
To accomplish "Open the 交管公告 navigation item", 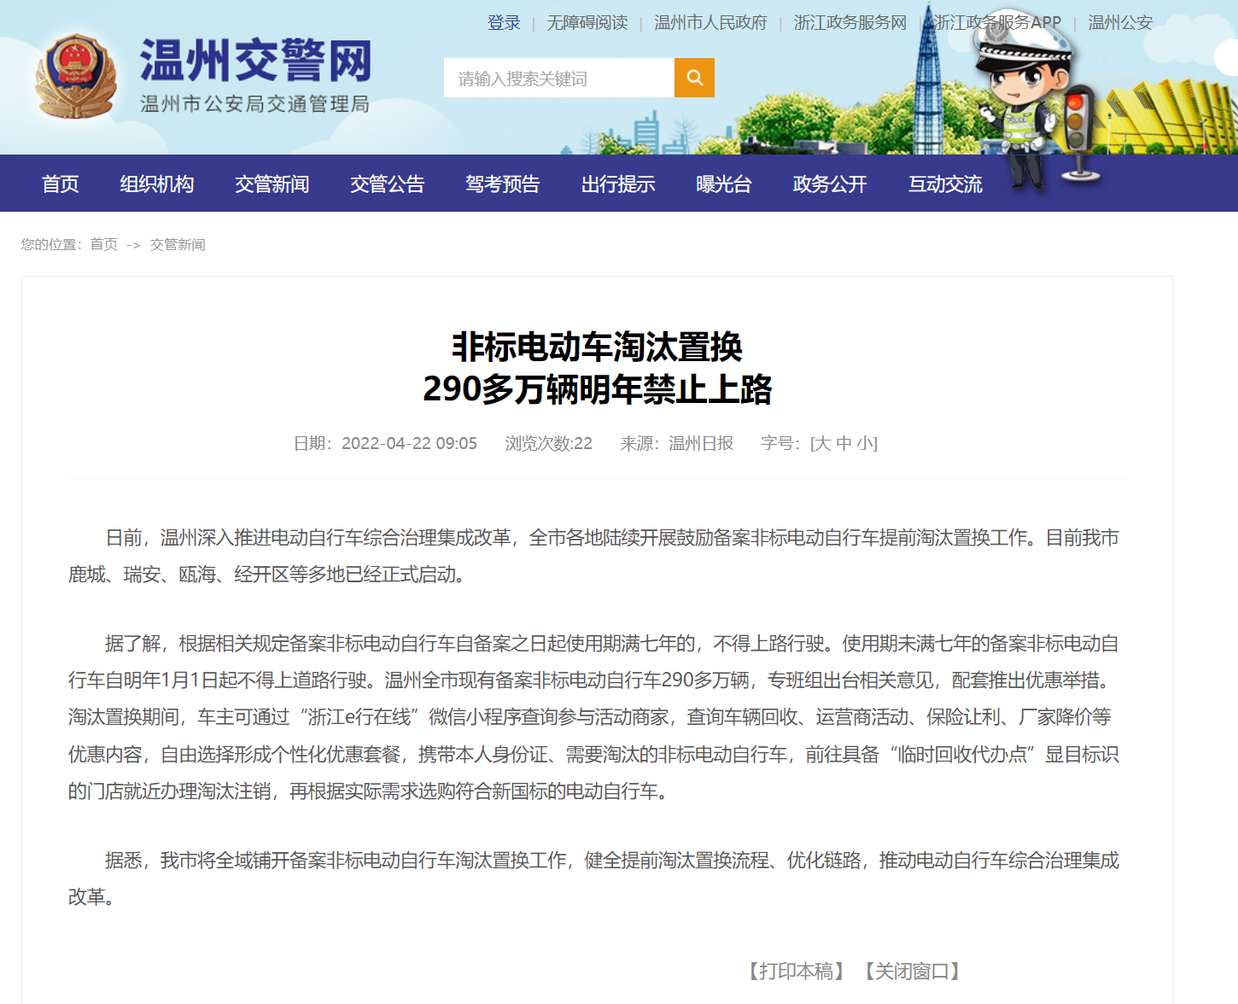I will pos(387,184).
